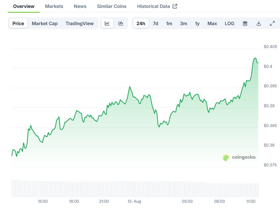Open the Markets tab
This screenshot has height=208, width=280.
click(x=54, y=6)
